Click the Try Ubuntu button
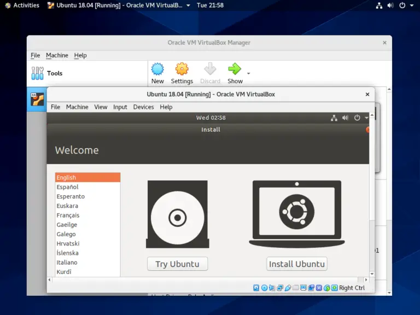 (x=177, y=264)
